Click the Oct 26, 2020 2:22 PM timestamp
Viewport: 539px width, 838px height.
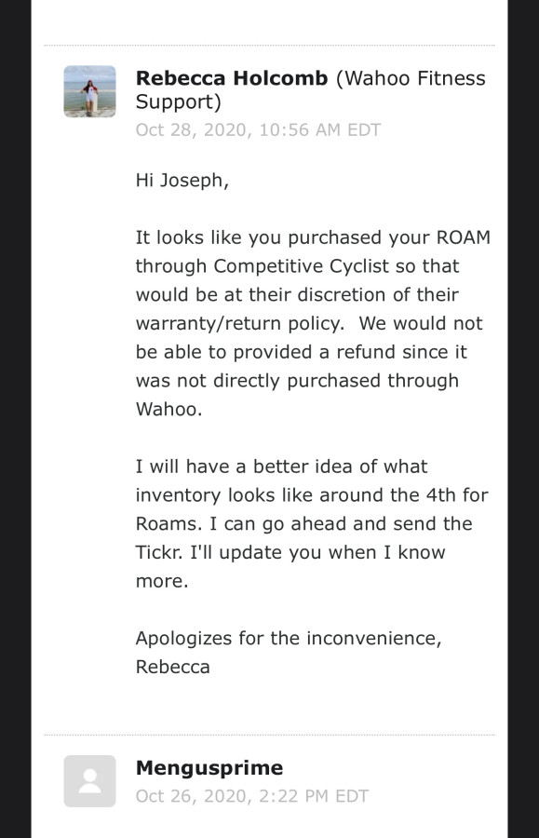pos(252,796)
